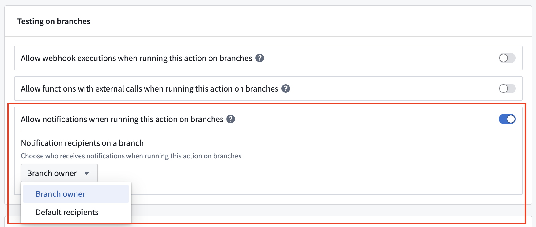The width and height of the screenshot is (536, 227).
Task: Disable notifications when running this action on branches
Action: [507, 119]
